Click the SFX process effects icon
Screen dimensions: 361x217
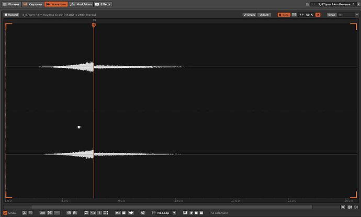point(118,213)
